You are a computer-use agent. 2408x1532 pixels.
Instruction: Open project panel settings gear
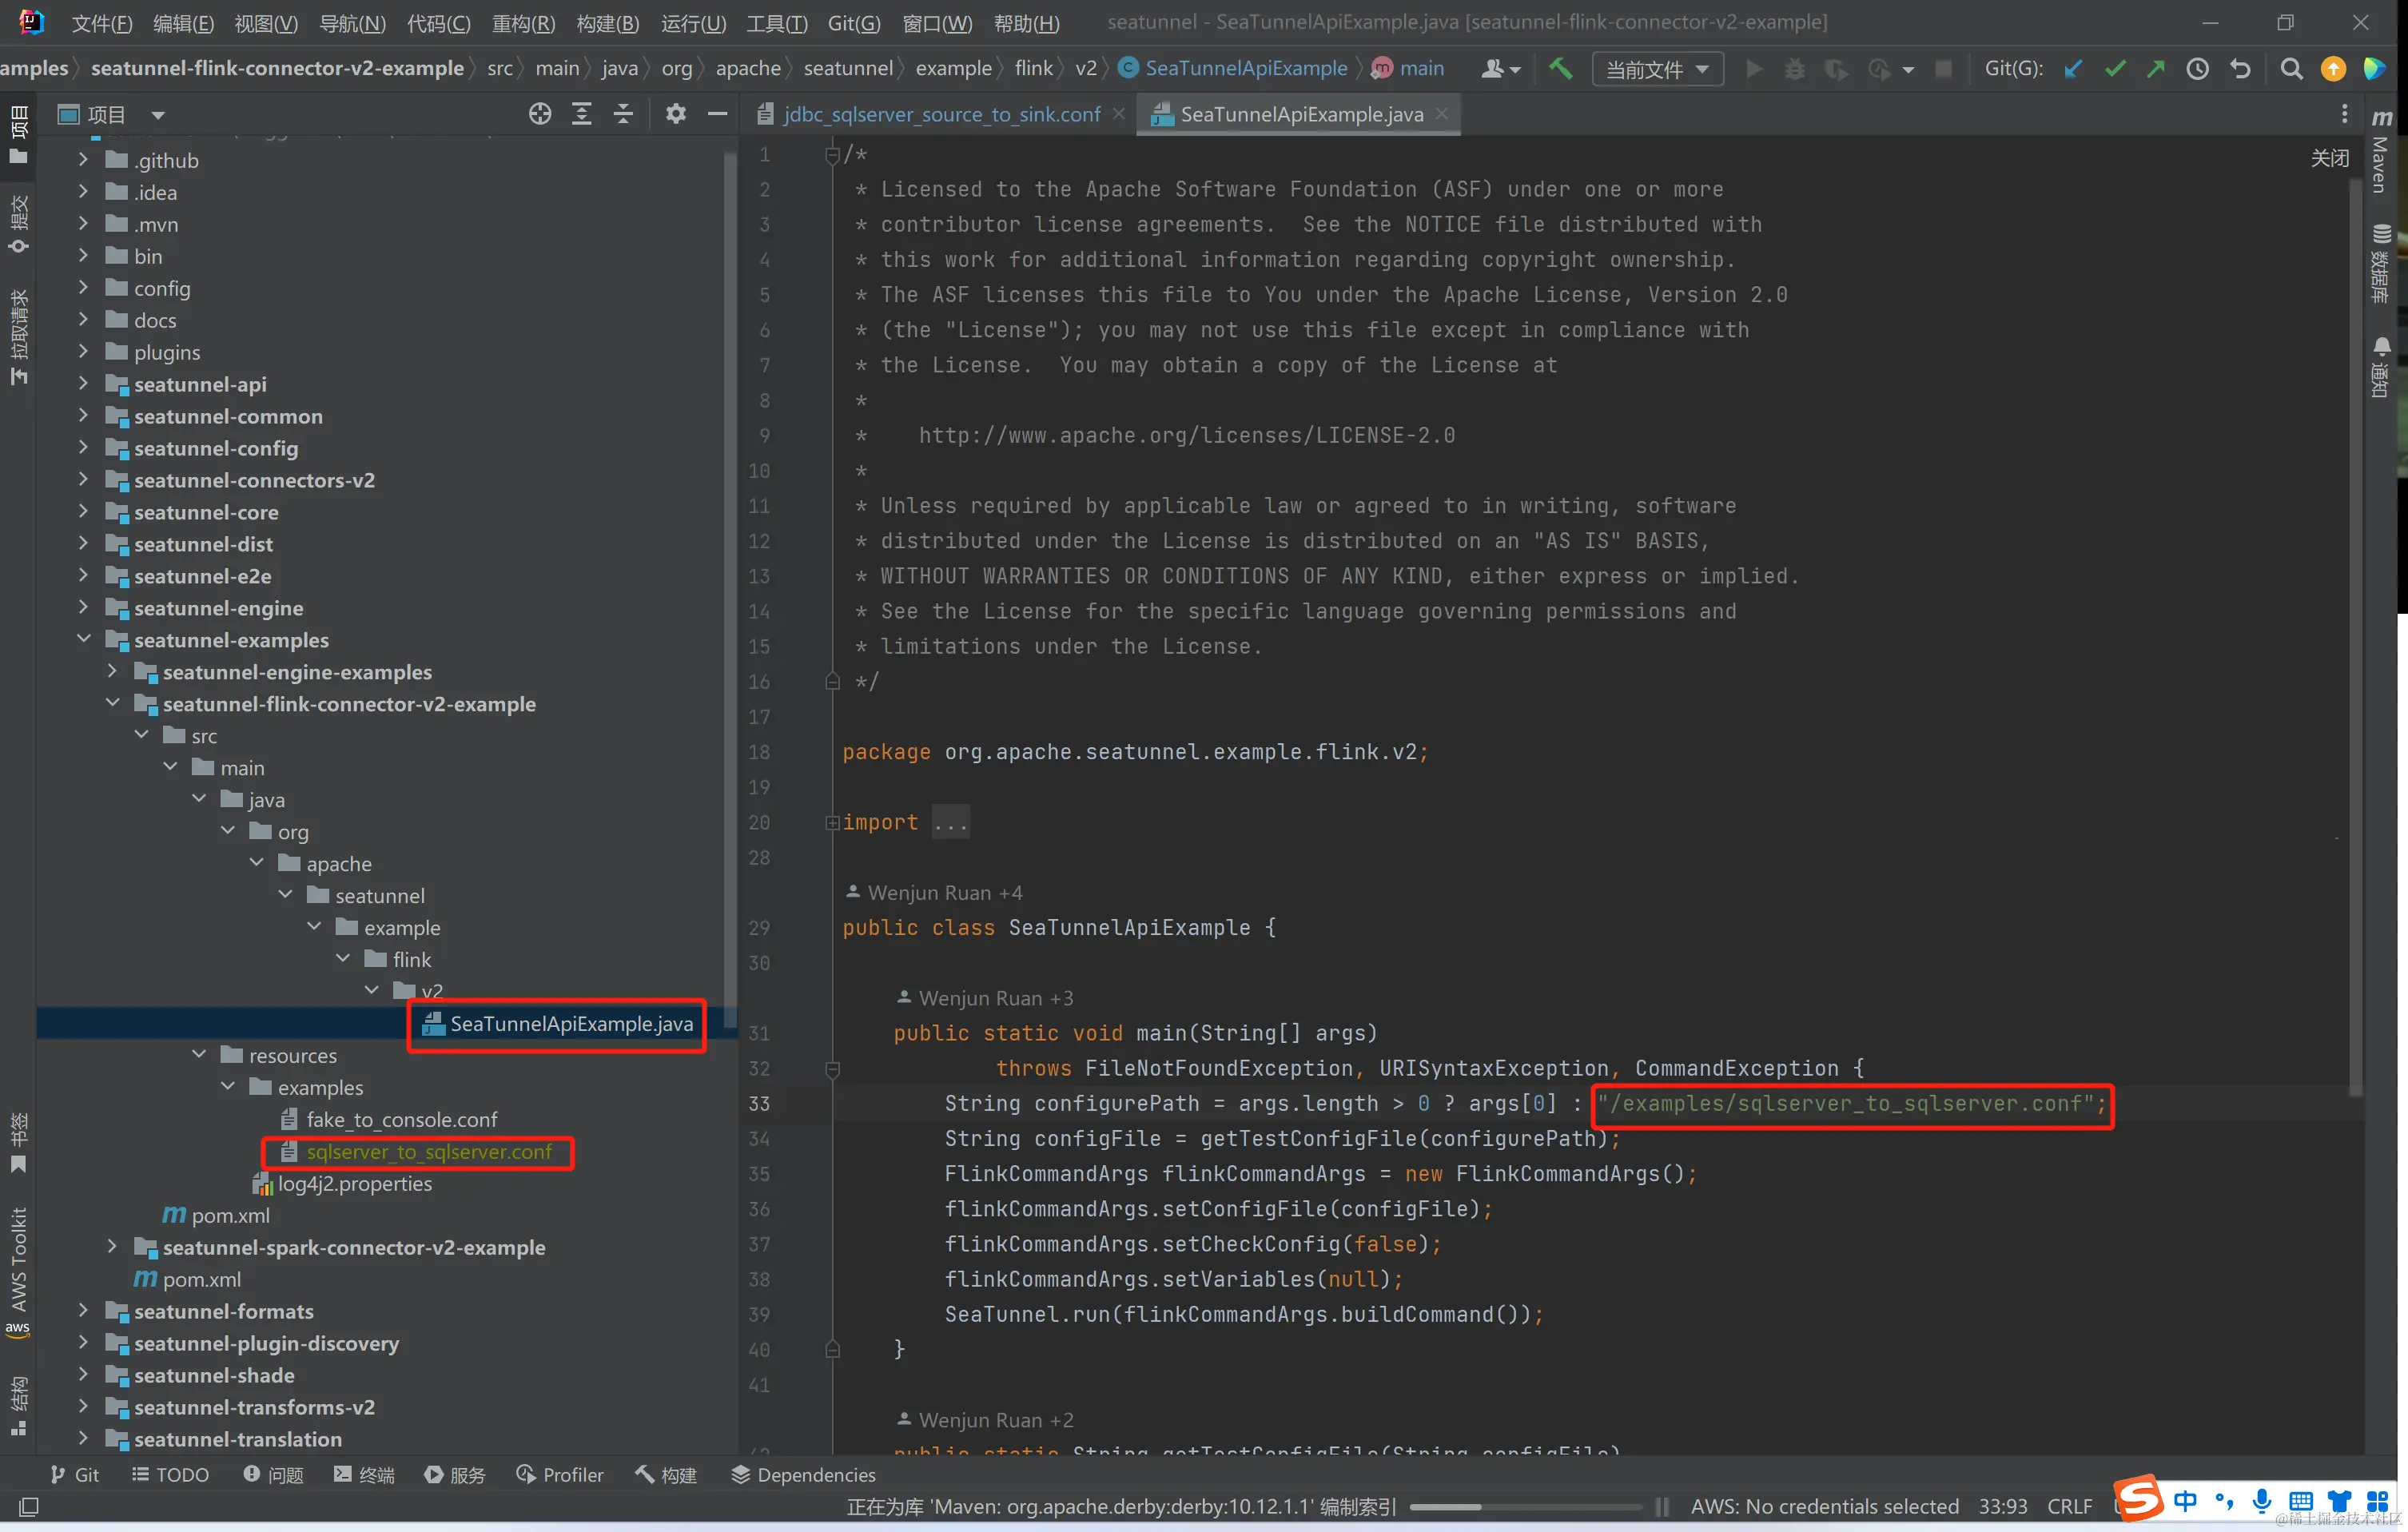[x=676, y=114]
